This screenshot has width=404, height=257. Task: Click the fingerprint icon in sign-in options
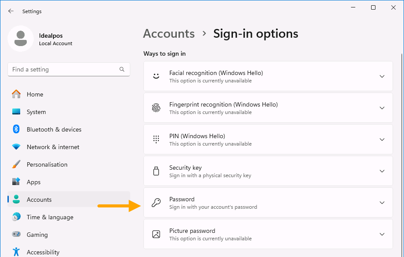click(156, 108)
